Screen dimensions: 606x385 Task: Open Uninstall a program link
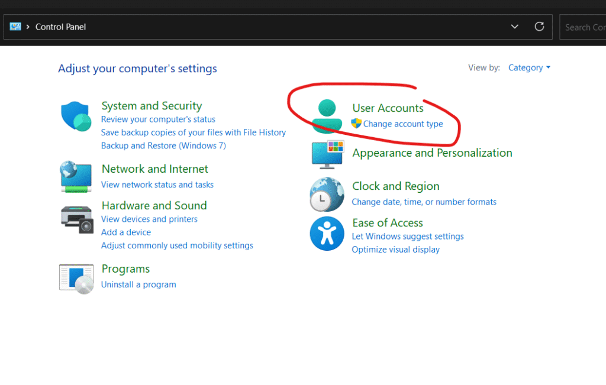point(138,284)
